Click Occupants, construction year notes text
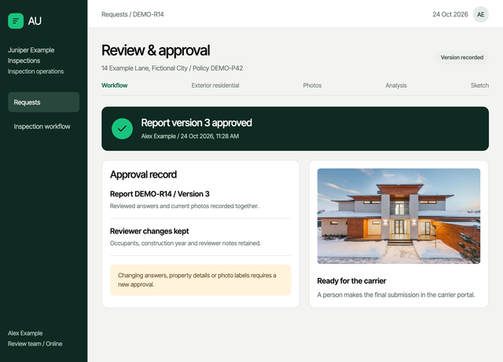The height and width of the screenshot is (362, 503). pyautogui.click(x=185, y=243)
